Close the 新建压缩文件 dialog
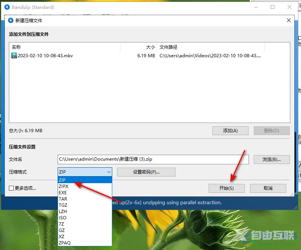Viewport: 301px width, 250px height. coord(288,20)
